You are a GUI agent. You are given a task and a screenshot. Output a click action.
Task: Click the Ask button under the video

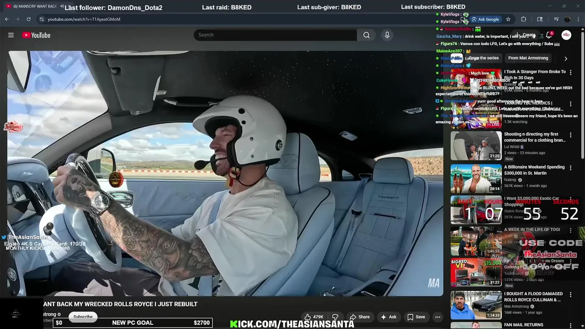click(388, 317)
